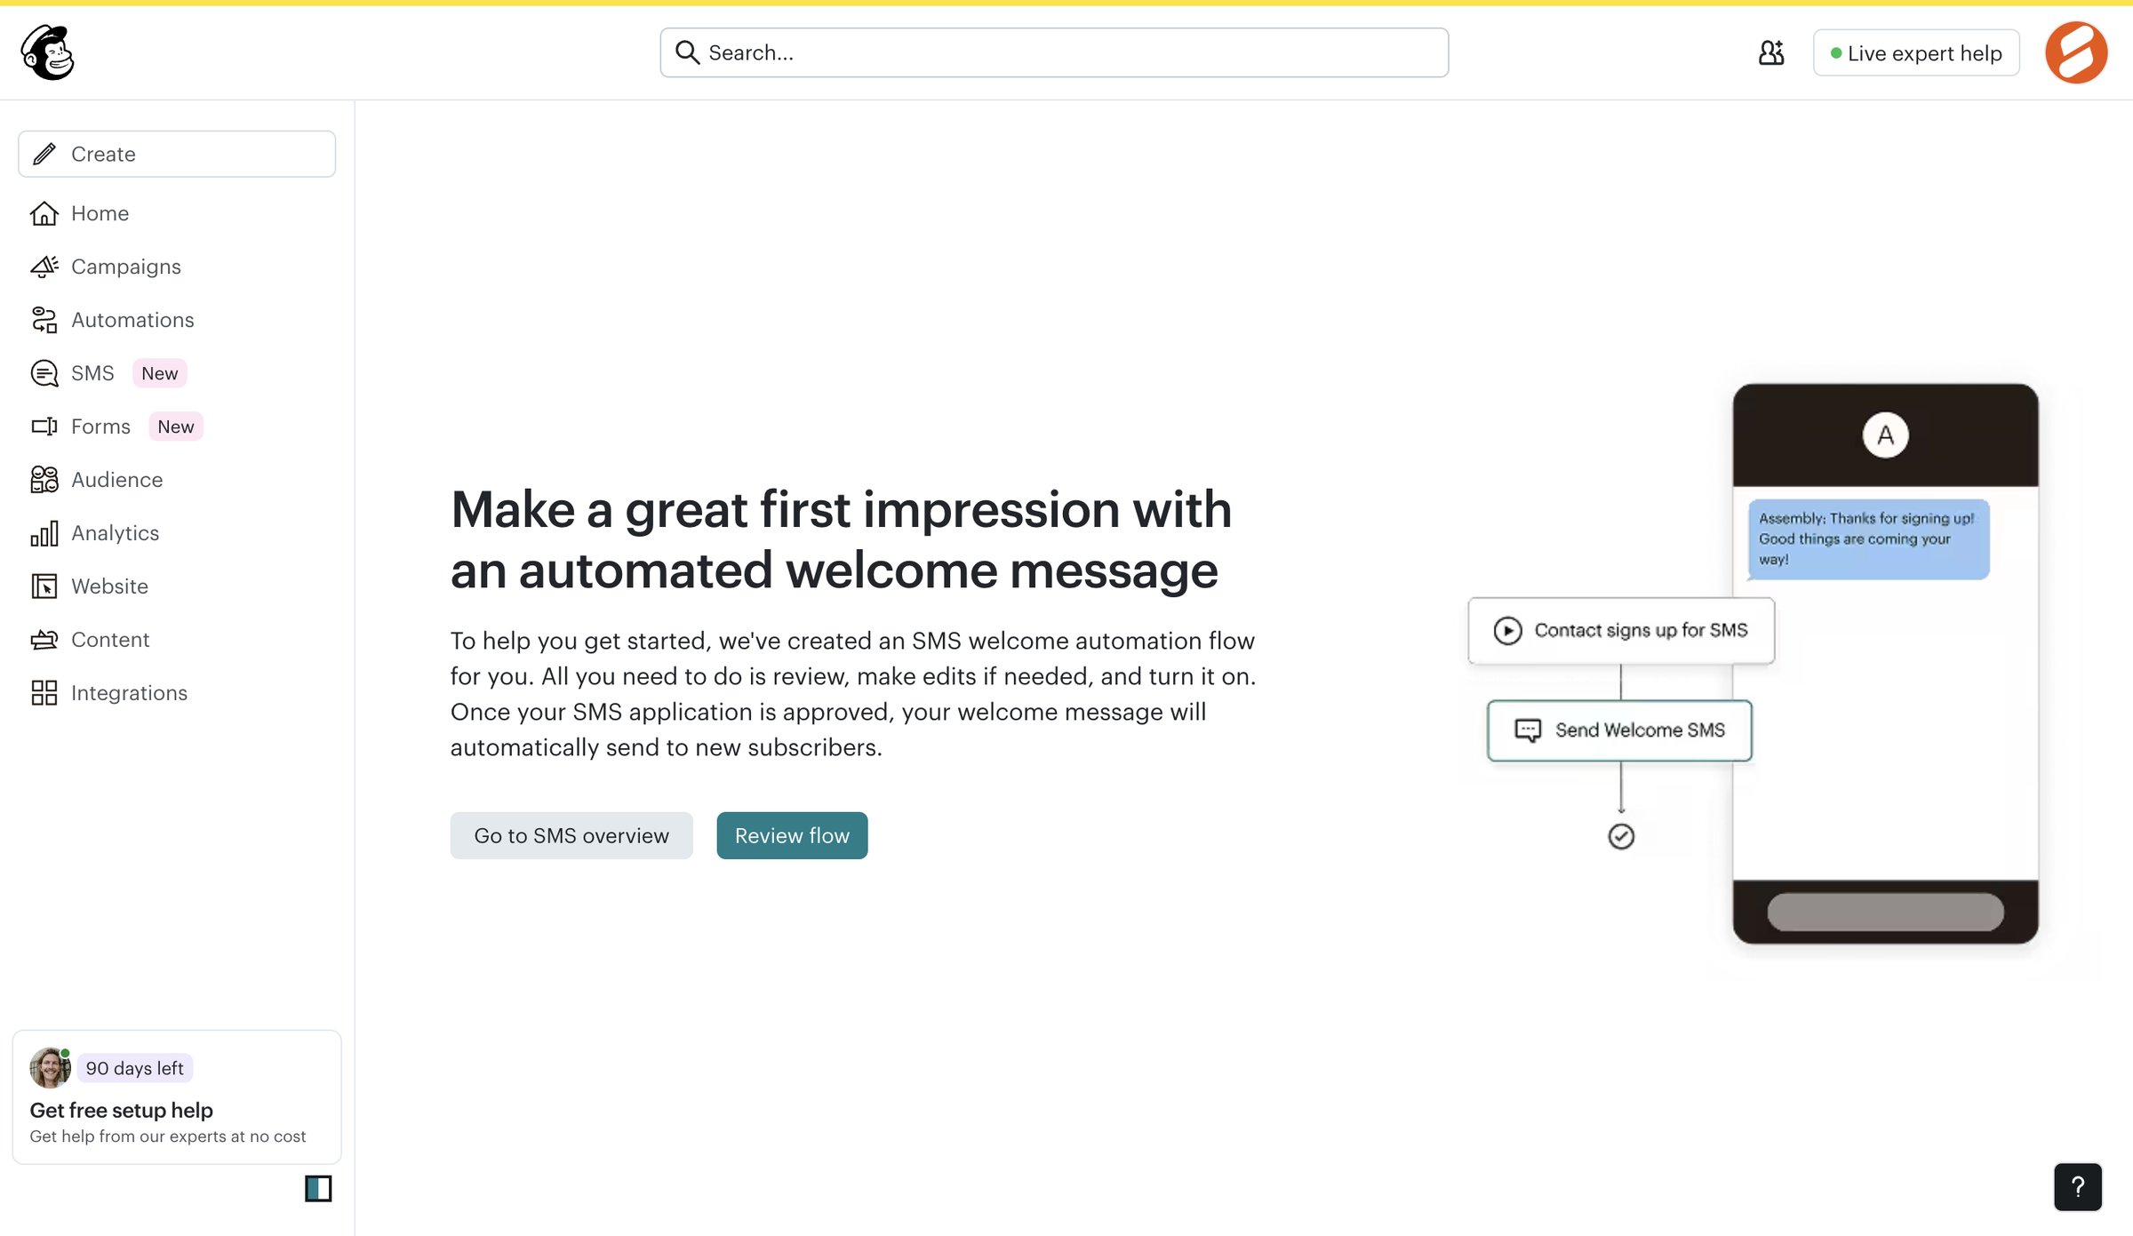Image resolution: width=2133 pixels, height=1236 pixels.
Task: Open the help question mark button
Action: [x=2078, y=1187]
